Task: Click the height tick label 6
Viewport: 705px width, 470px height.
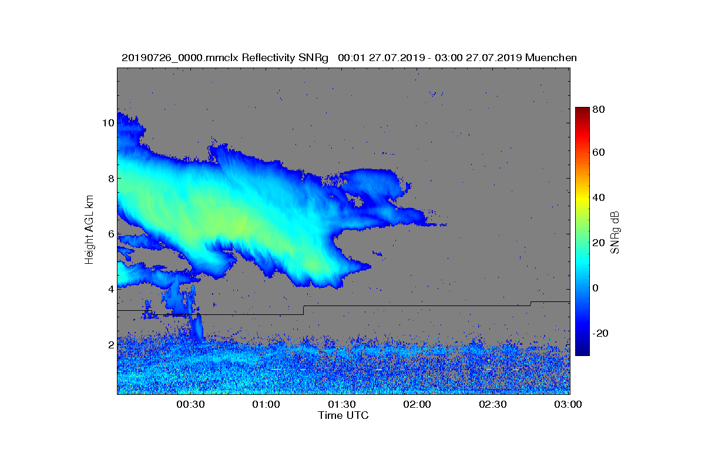Action: (110, 234)
